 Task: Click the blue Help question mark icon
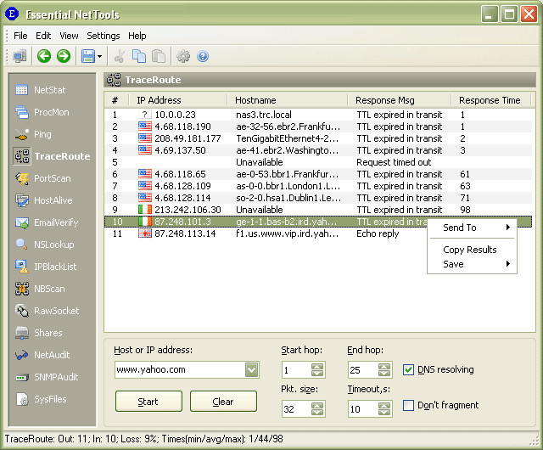203,56
